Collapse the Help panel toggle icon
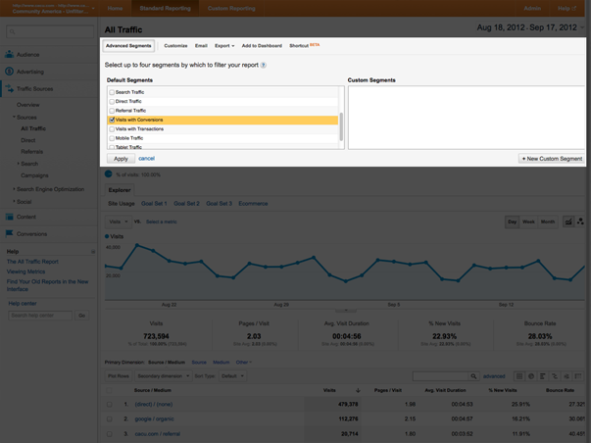This screenshot has width=591, height=443. click(x=93, y=252)
